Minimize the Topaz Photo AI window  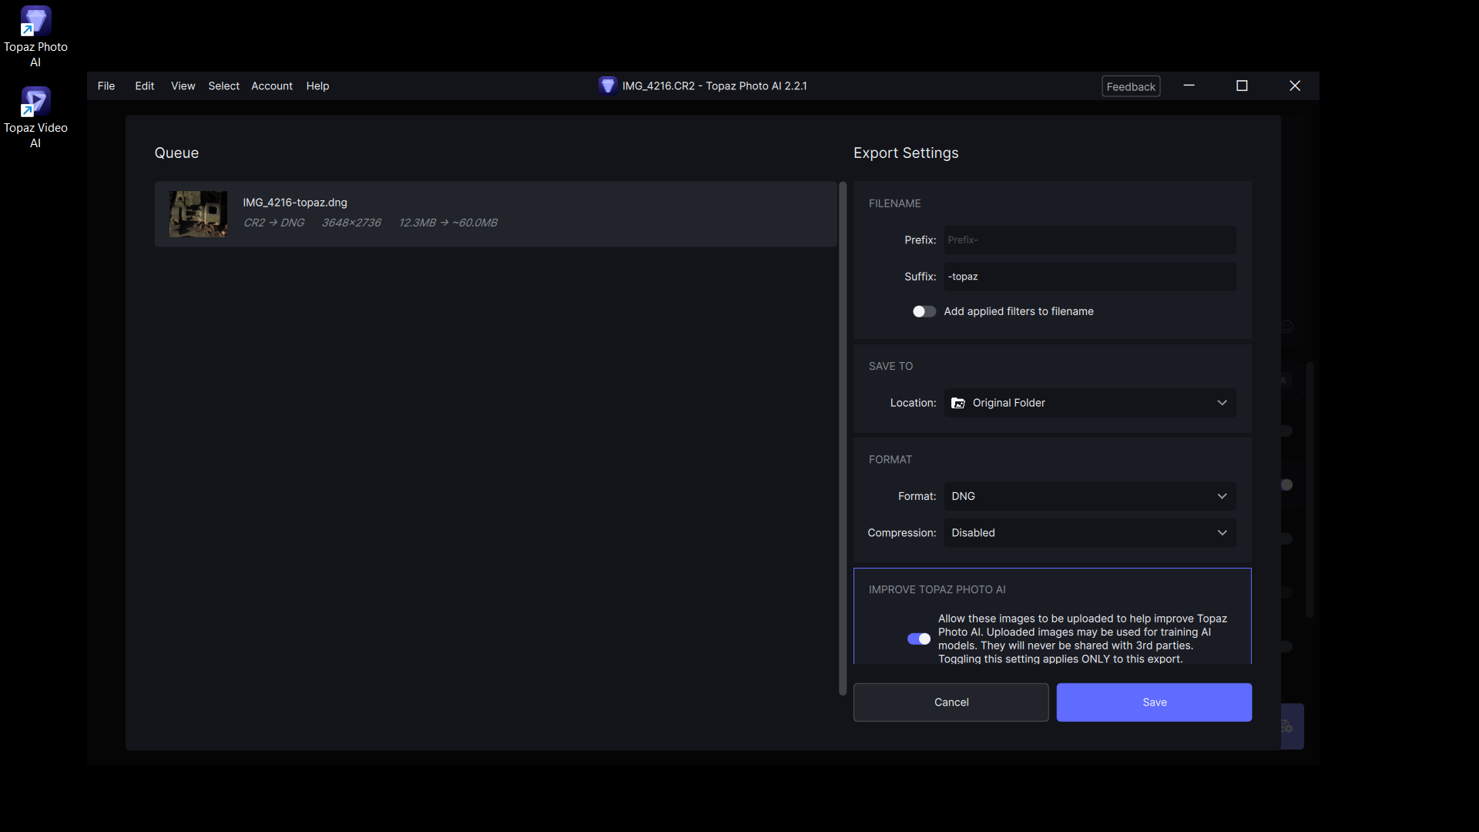[x=1189, y=86]
